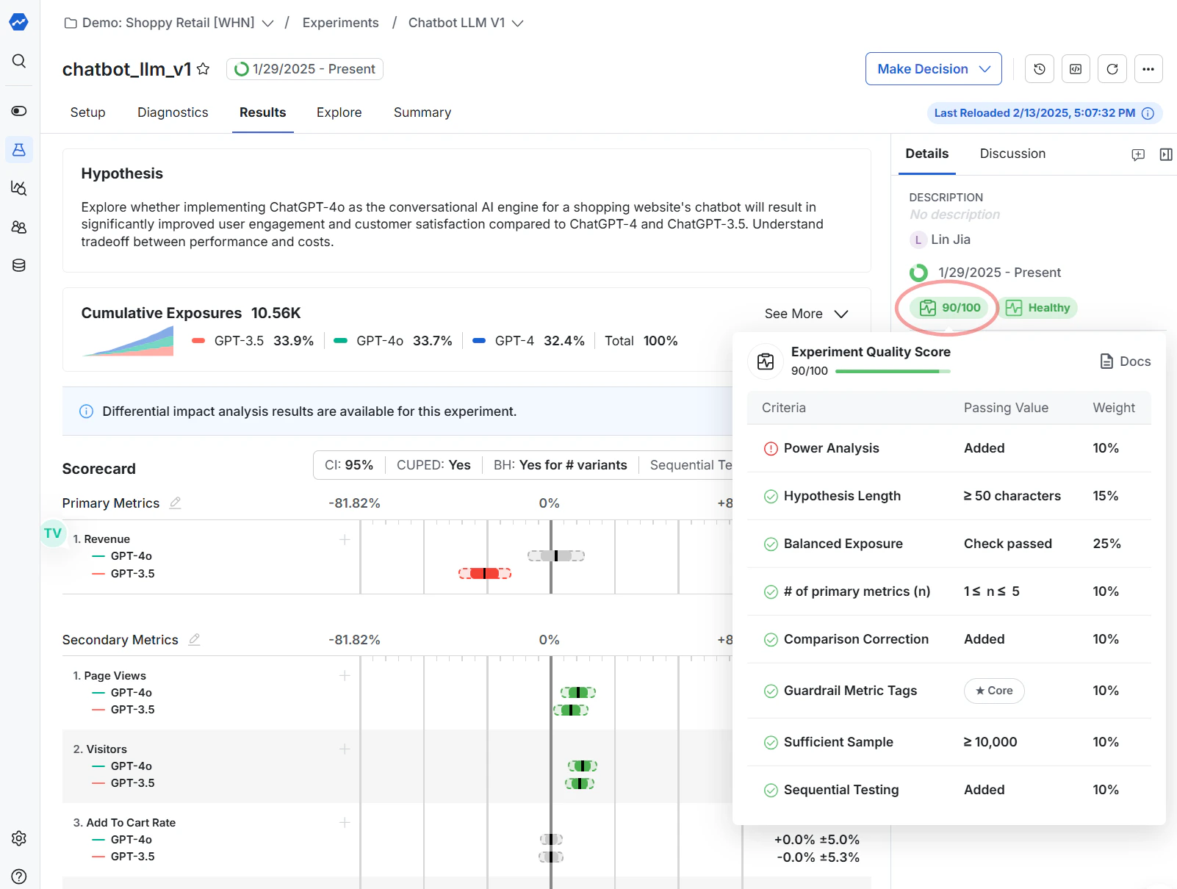Edit Primary Metrics with the pencil icon
Viewport: 1177px width, 889px height.
(x=175, y=503)
